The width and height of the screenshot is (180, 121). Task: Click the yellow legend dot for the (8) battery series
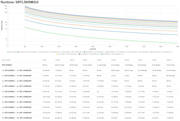tap(57, 54)
